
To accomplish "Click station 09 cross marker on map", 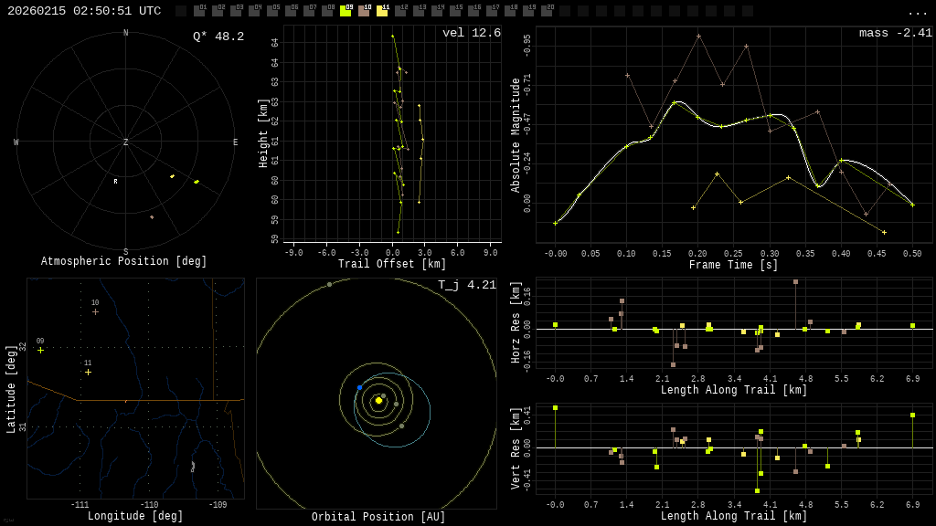I will pos(40,350).
